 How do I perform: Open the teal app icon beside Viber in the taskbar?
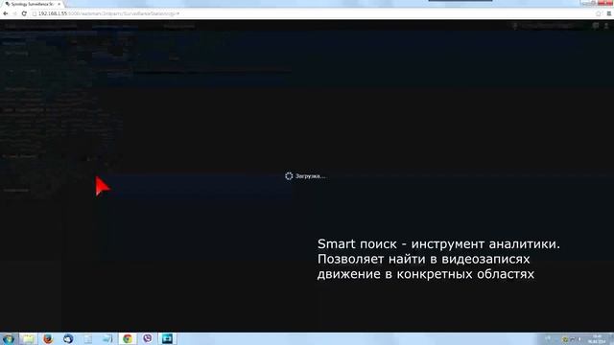click(167, 338)
